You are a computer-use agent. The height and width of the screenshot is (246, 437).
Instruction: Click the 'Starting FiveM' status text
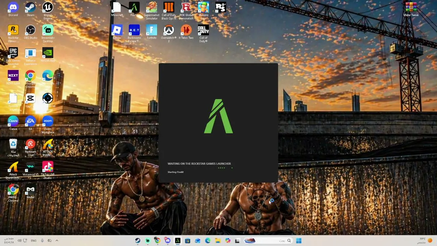coord(175,172)
